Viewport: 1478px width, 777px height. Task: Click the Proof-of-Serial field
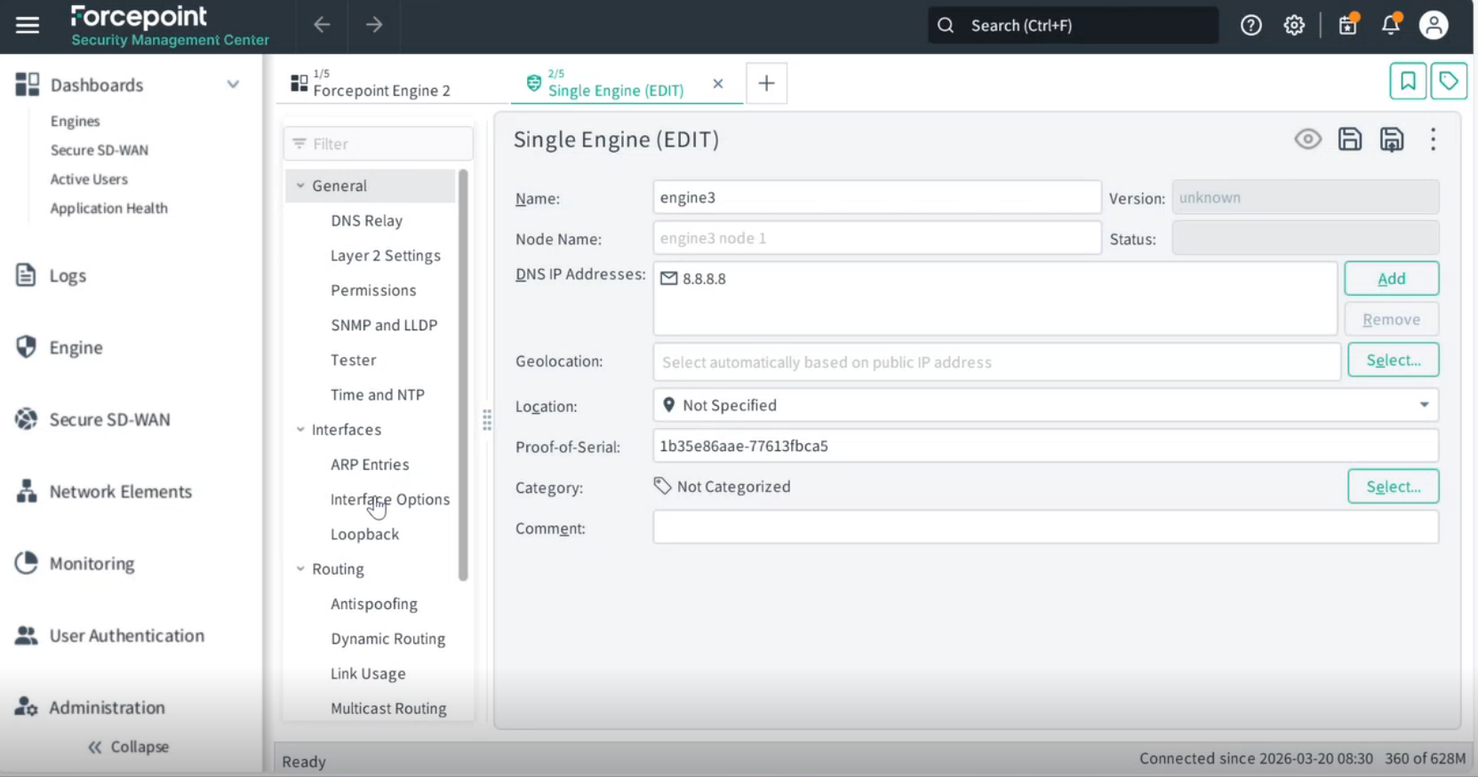(1045, 446)
